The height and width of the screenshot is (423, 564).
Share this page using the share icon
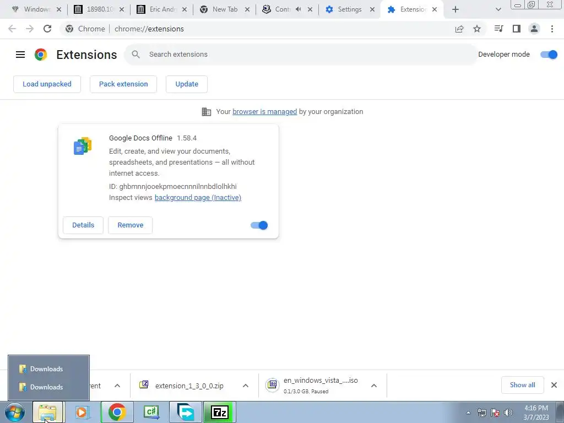click(459, 29)
